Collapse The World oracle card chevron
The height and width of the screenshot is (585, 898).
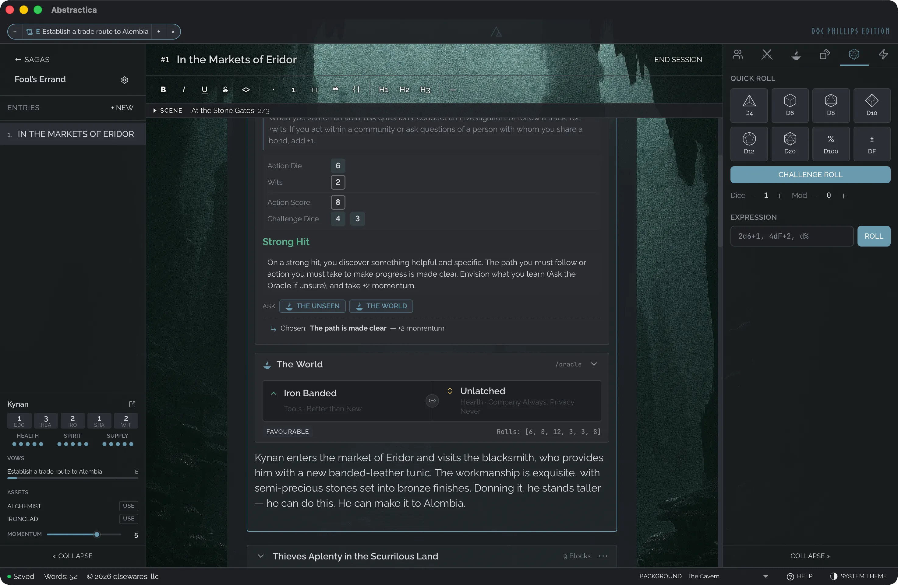(594, 364)
